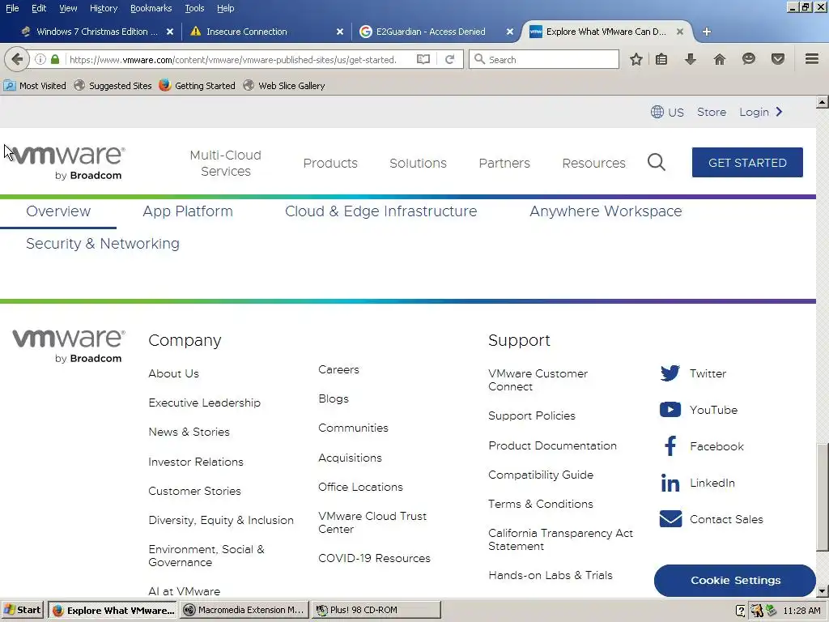Save page to Pocket icon
Screen dimensions: 829x622
pos(778,59)
